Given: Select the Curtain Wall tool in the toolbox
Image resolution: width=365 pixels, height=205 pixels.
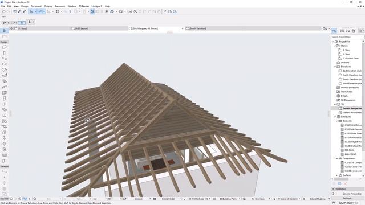Looking at the screenshot, I should click(x=4, y=93).
